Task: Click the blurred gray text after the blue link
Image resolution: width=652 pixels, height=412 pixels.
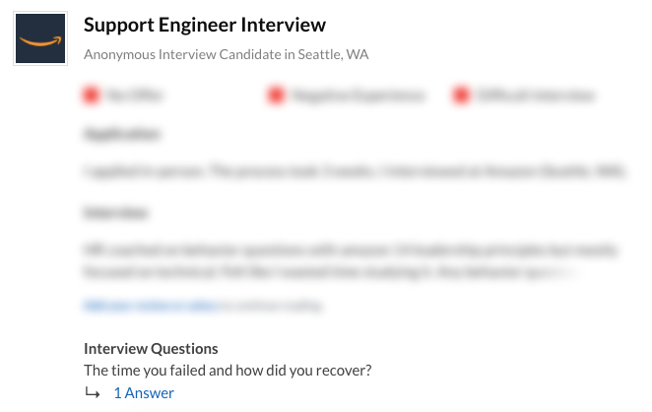Action: (270, 307)
